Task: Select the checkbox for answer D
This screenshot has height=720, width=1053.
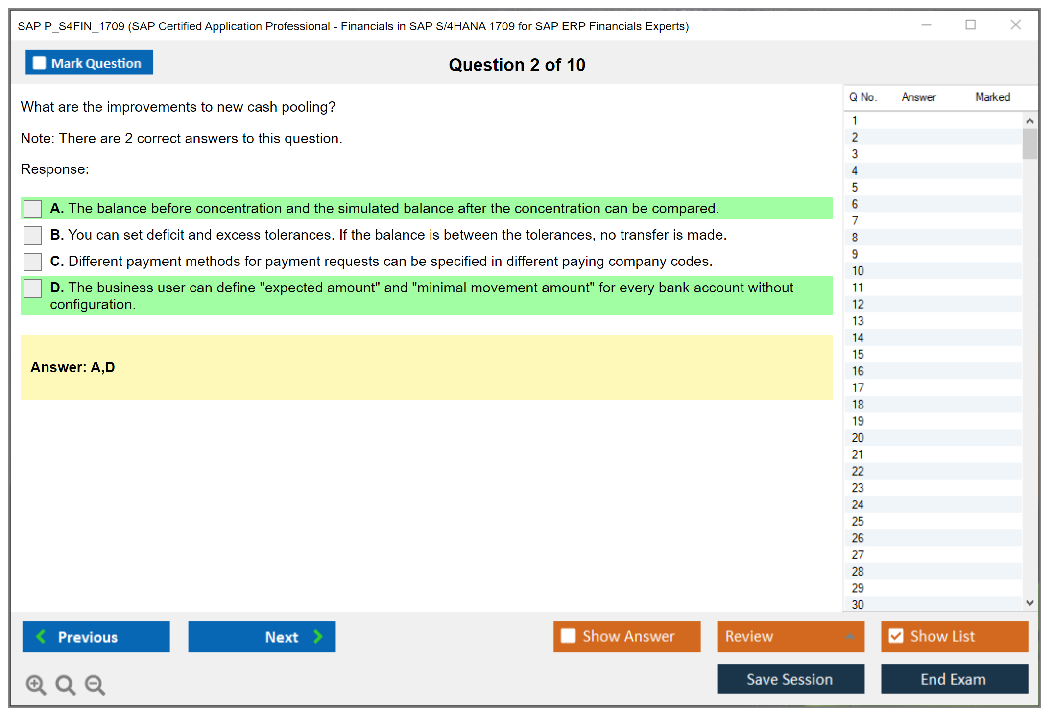Action: 33,288
